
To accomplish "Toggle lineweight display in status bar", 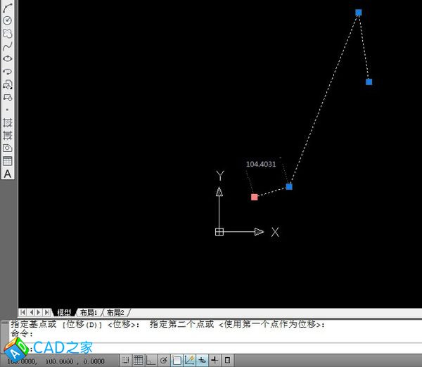I will [215, 361].
